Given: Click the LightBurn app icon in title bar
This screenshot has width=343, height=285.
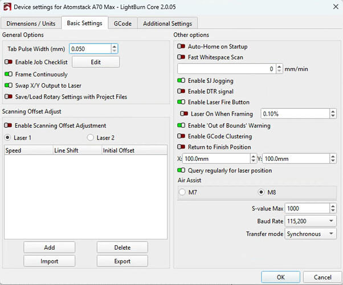Looking at the screenshot, I should pyautogui.click(x=7, y=7).
